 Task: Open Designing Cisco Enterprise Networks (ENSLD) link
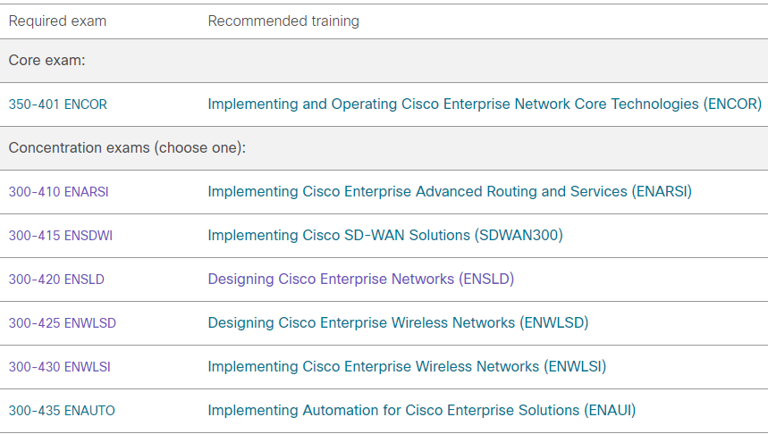360,280
